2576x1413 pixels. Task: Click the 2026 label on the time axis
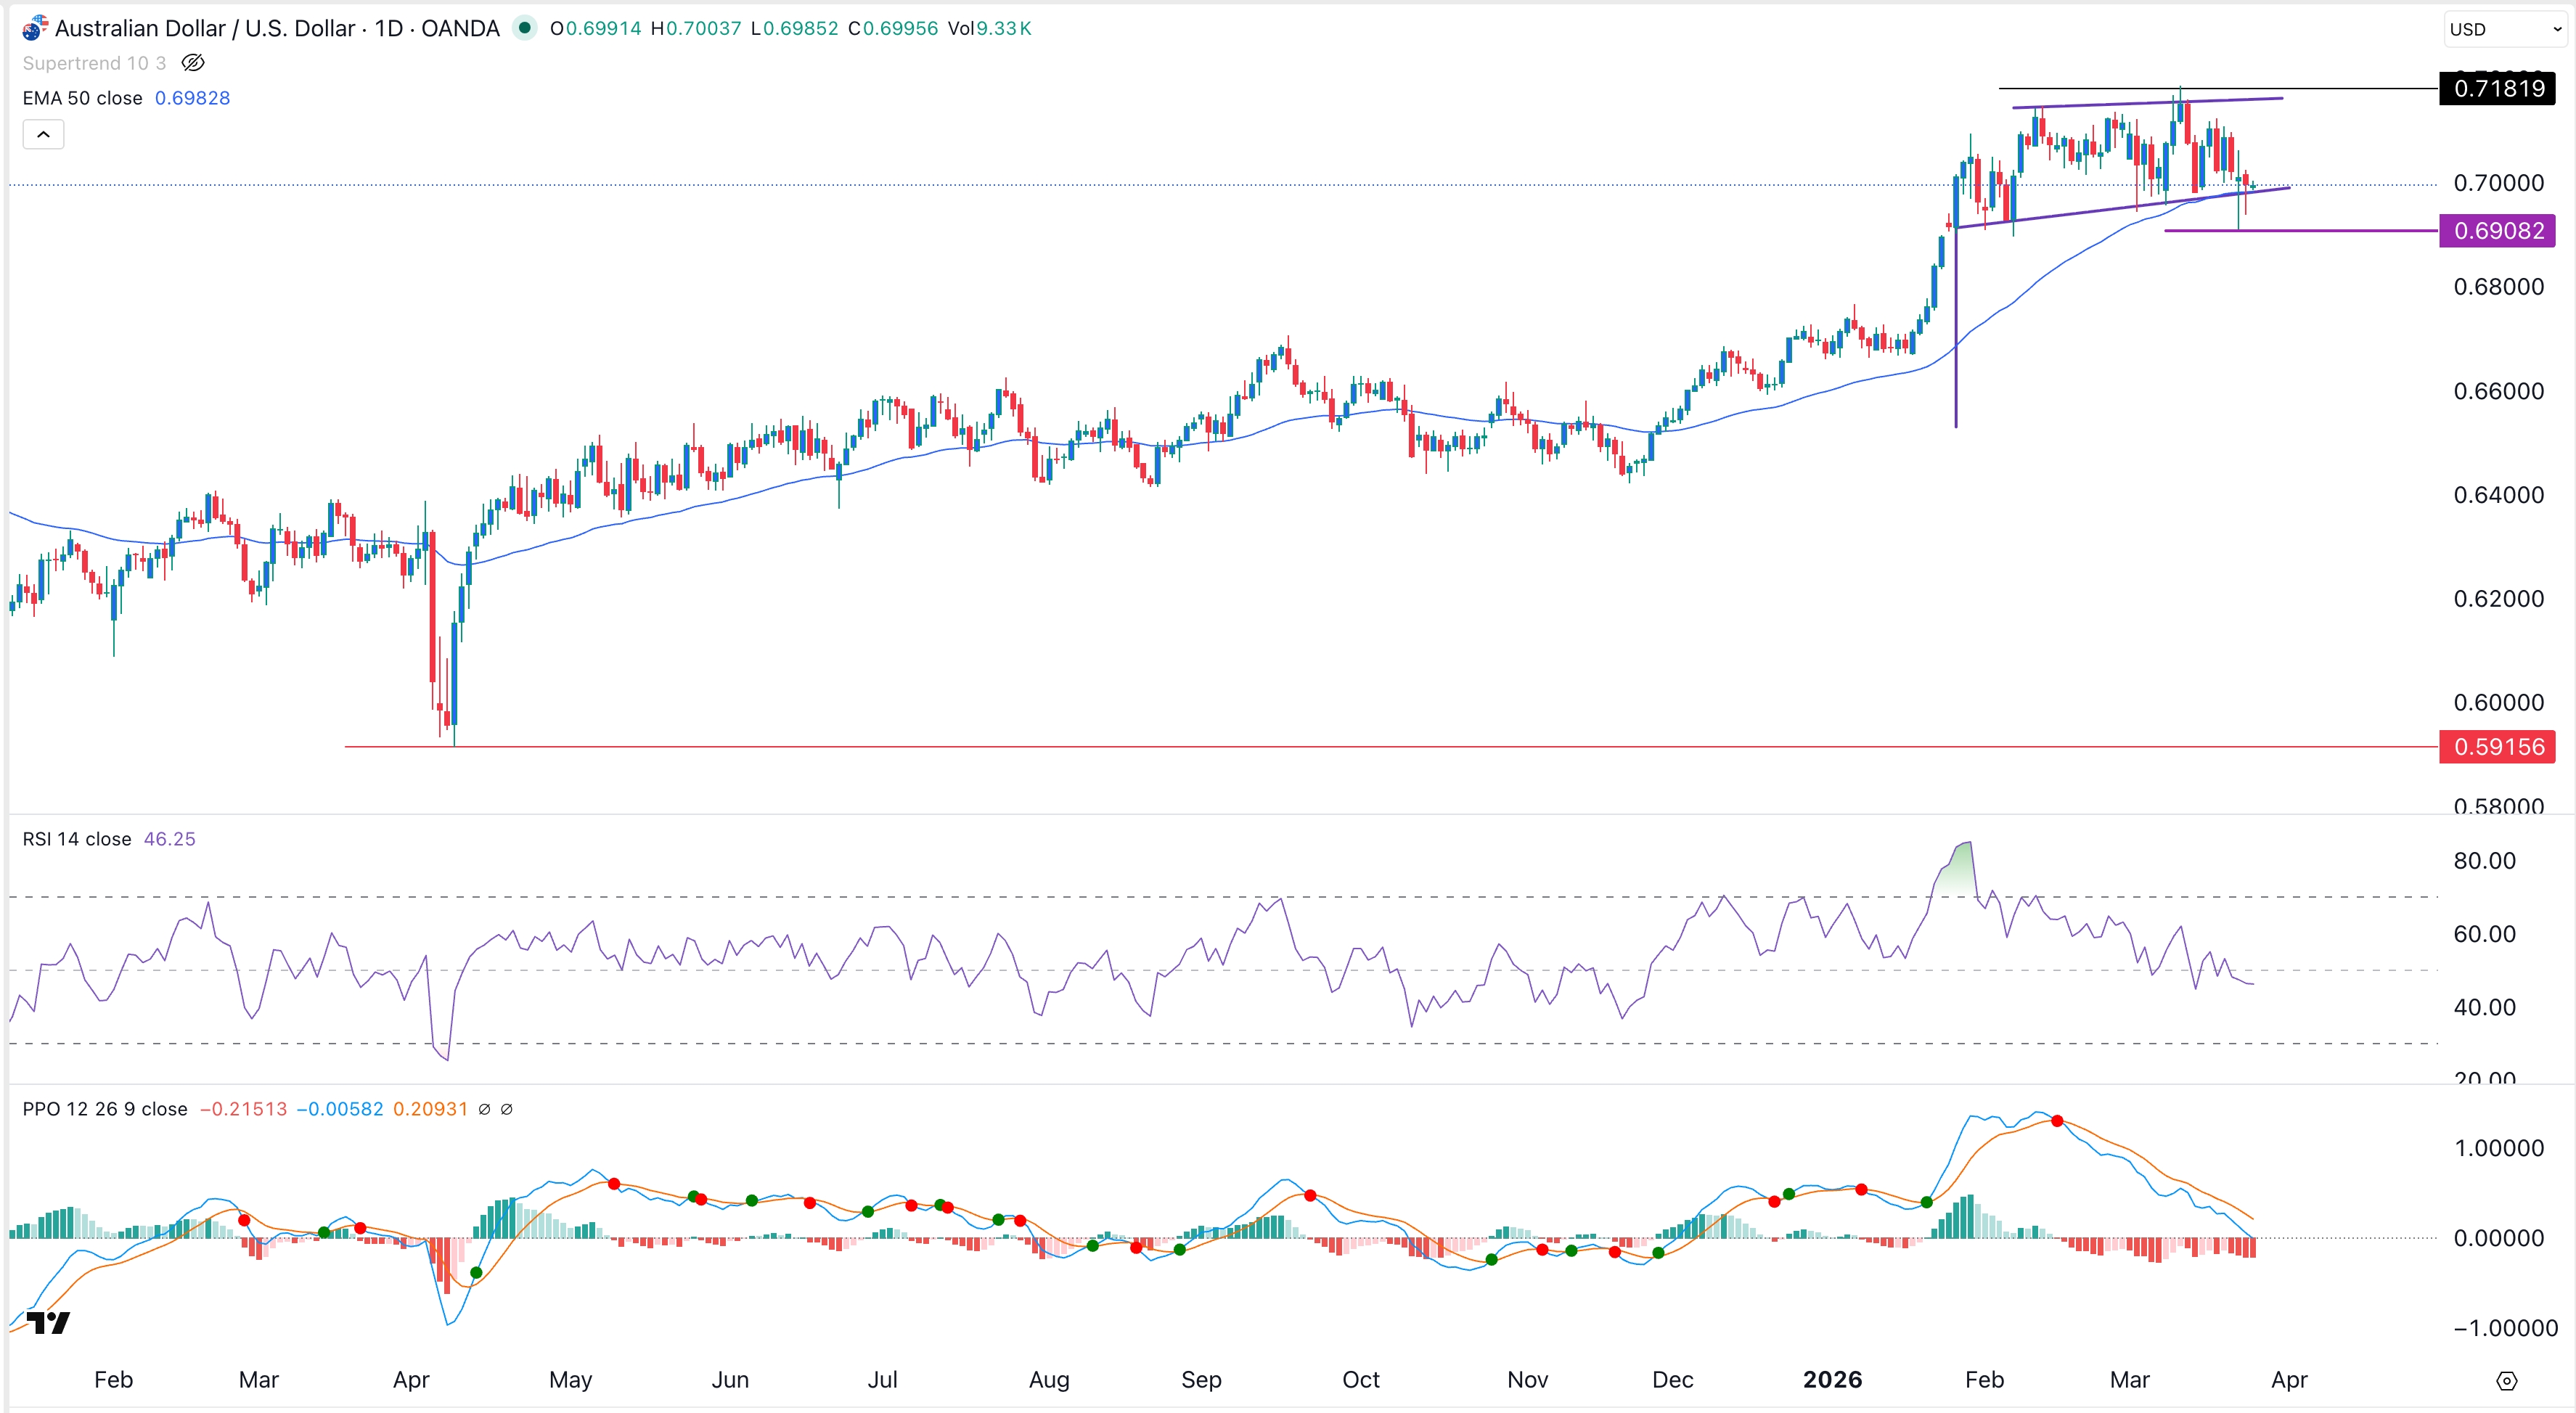click(1833, 1380)
